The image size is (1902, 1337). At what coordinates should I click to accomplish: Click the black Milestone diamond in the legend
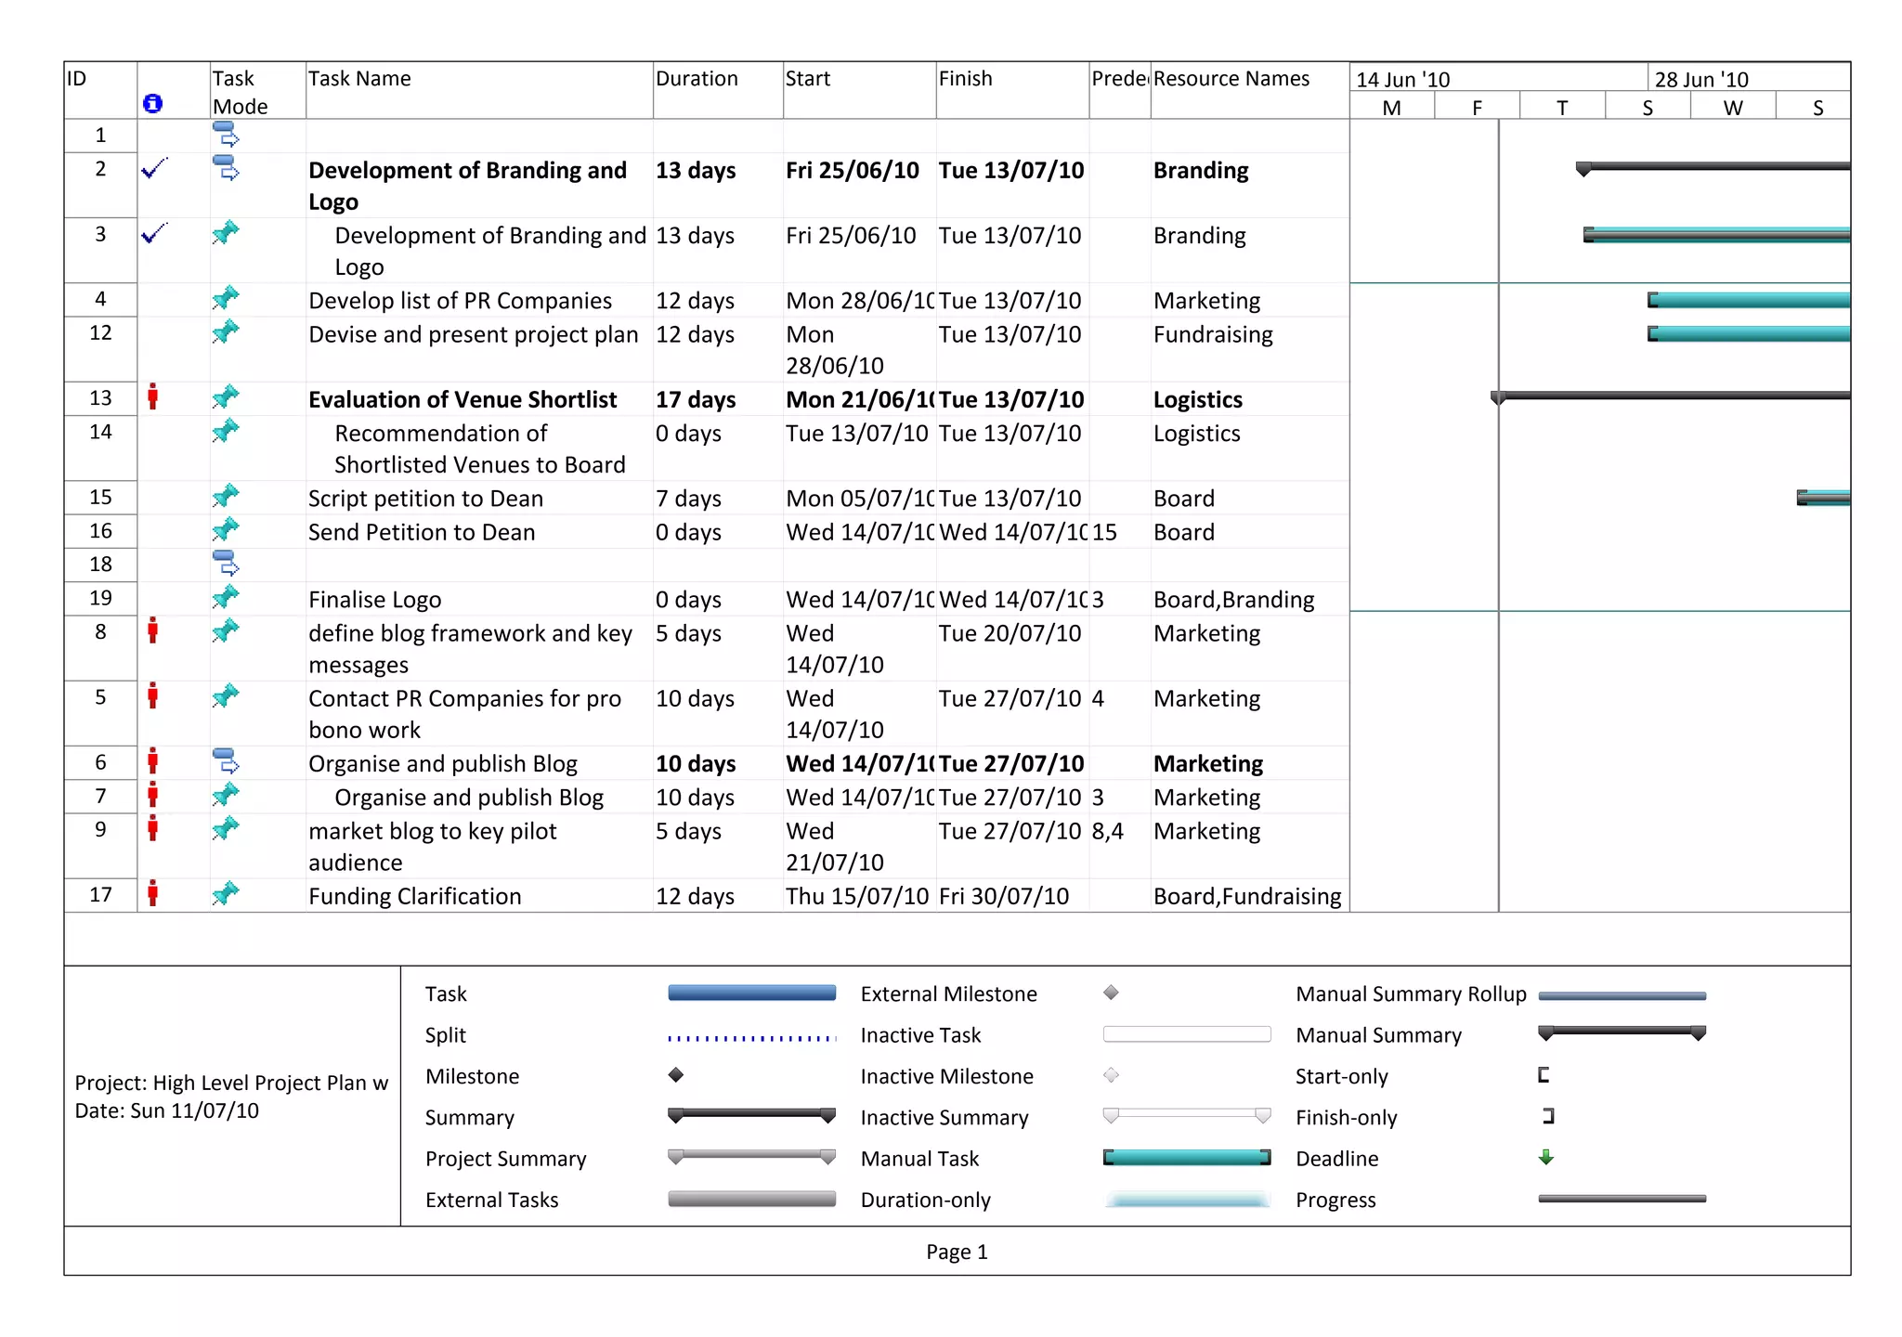point(676,1075)
